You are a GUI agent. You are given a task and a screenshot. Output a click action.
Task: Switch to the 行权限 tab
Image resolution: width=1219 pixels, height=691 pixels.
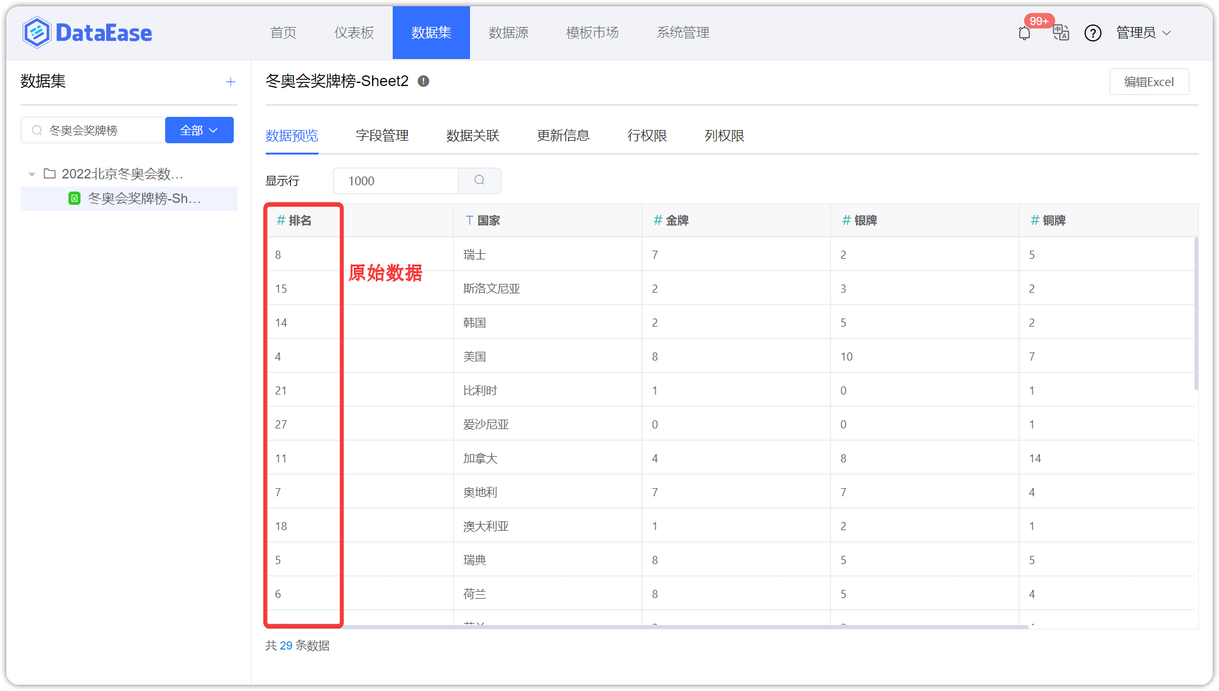tap(647, 136)
